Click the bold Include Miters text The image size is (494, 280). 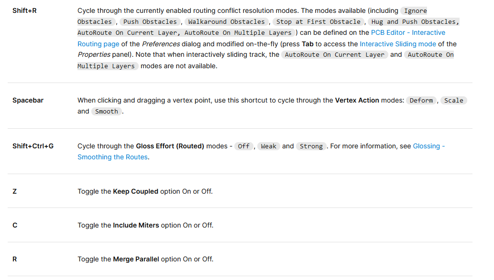[x=136, y=225]
